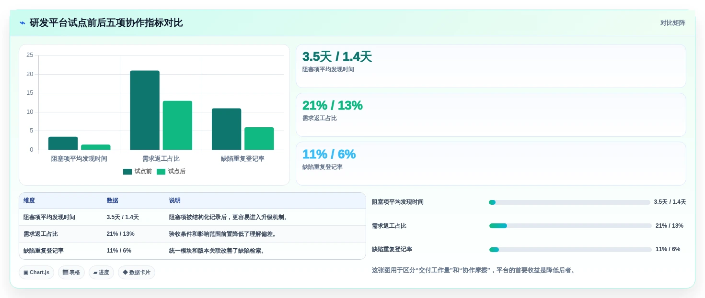Screen dimensions: 705x298
Task: Open the 21% / 13% data card
Action: pos(491,115)
